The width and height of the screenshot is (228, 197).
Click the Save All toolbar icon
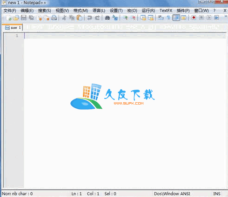[x=31, y=18]
